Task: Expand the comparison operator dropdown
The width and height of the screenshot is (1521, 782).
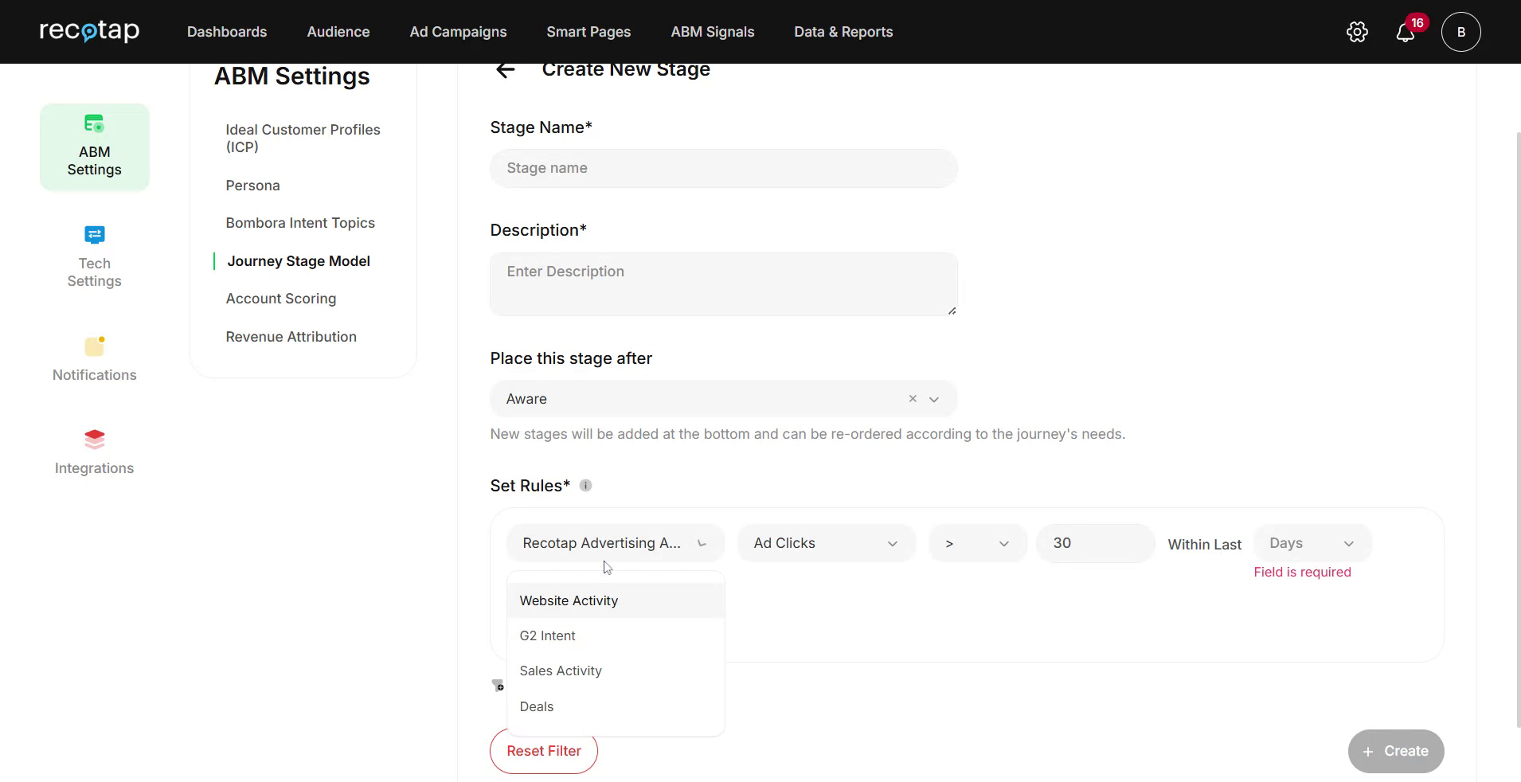Action: click(x=976, y=542)
